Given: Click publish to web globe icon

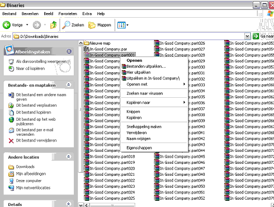Looking at the screenshot, I should (x=11, y=120).
